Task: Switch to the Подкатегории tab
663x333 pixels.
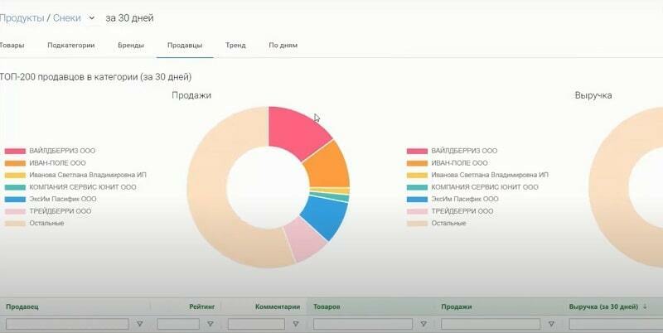Action: 71,46
